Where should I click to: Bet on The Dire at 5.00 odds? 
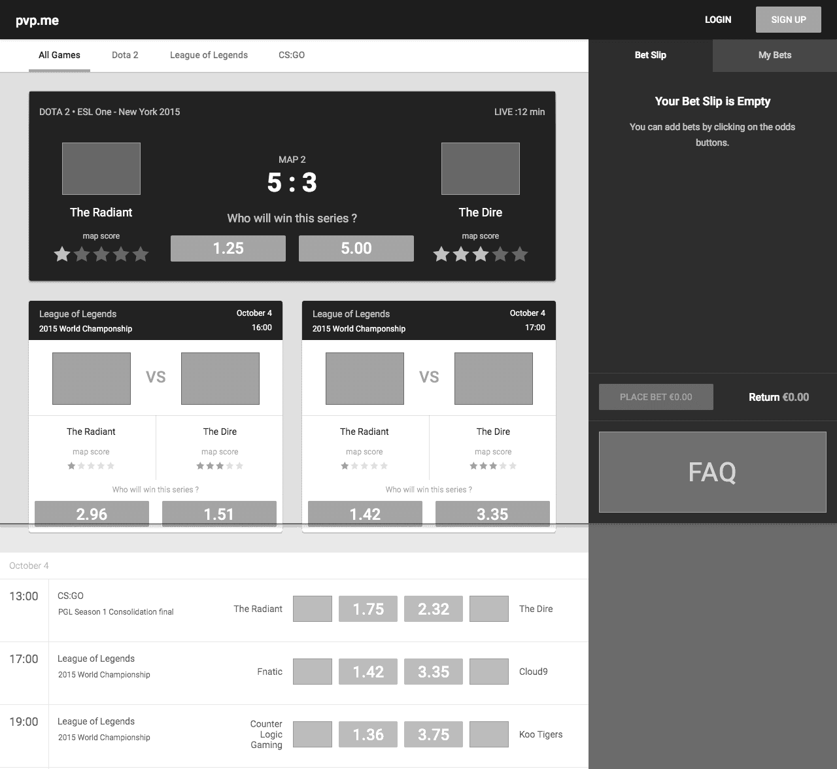click(356, 248)
